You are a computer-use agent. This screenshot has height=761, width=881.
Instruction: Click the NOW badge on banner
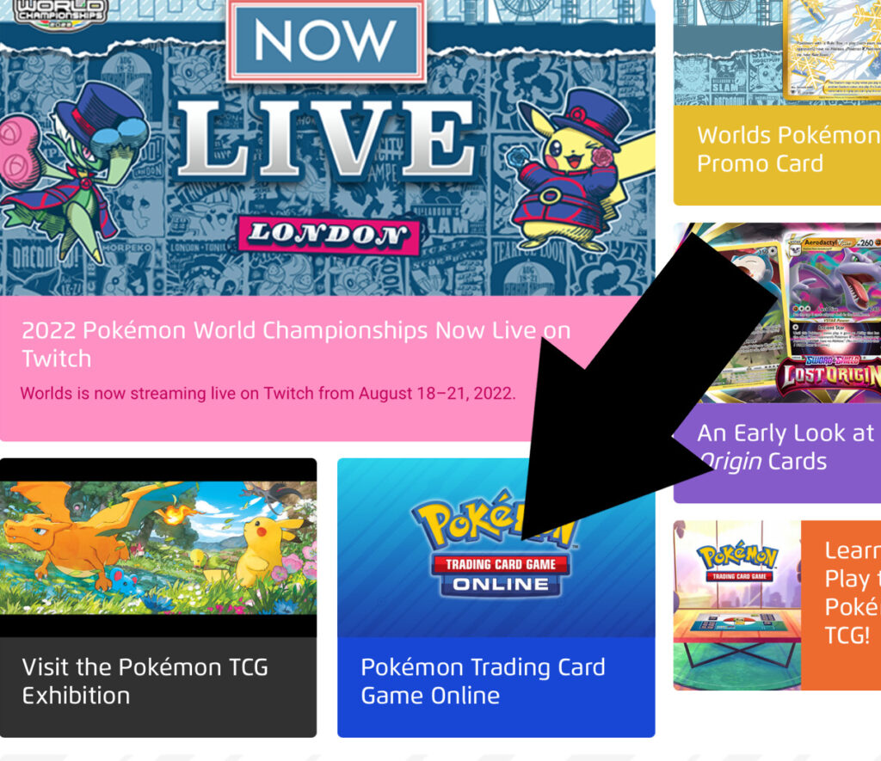326,40
